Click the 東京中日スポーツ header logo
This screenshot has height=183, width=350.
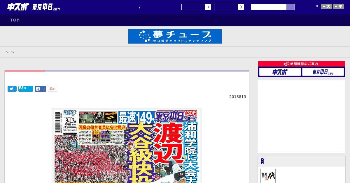pyautogui.click(x=46, y=8)
